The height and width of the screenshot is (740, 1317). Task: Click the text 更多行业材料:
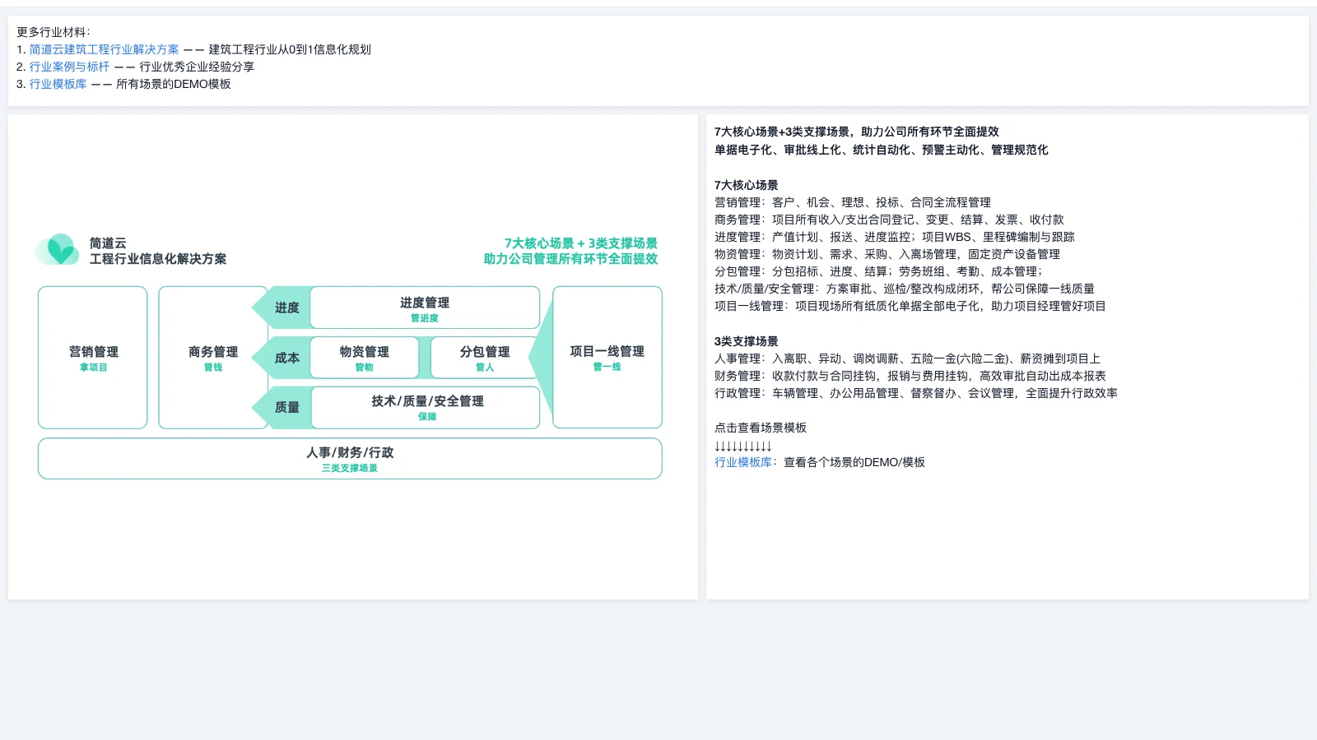54,32
